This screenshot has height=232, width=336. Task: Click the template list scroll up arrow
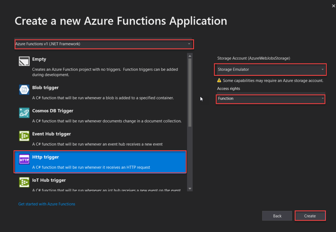(190, 56)
